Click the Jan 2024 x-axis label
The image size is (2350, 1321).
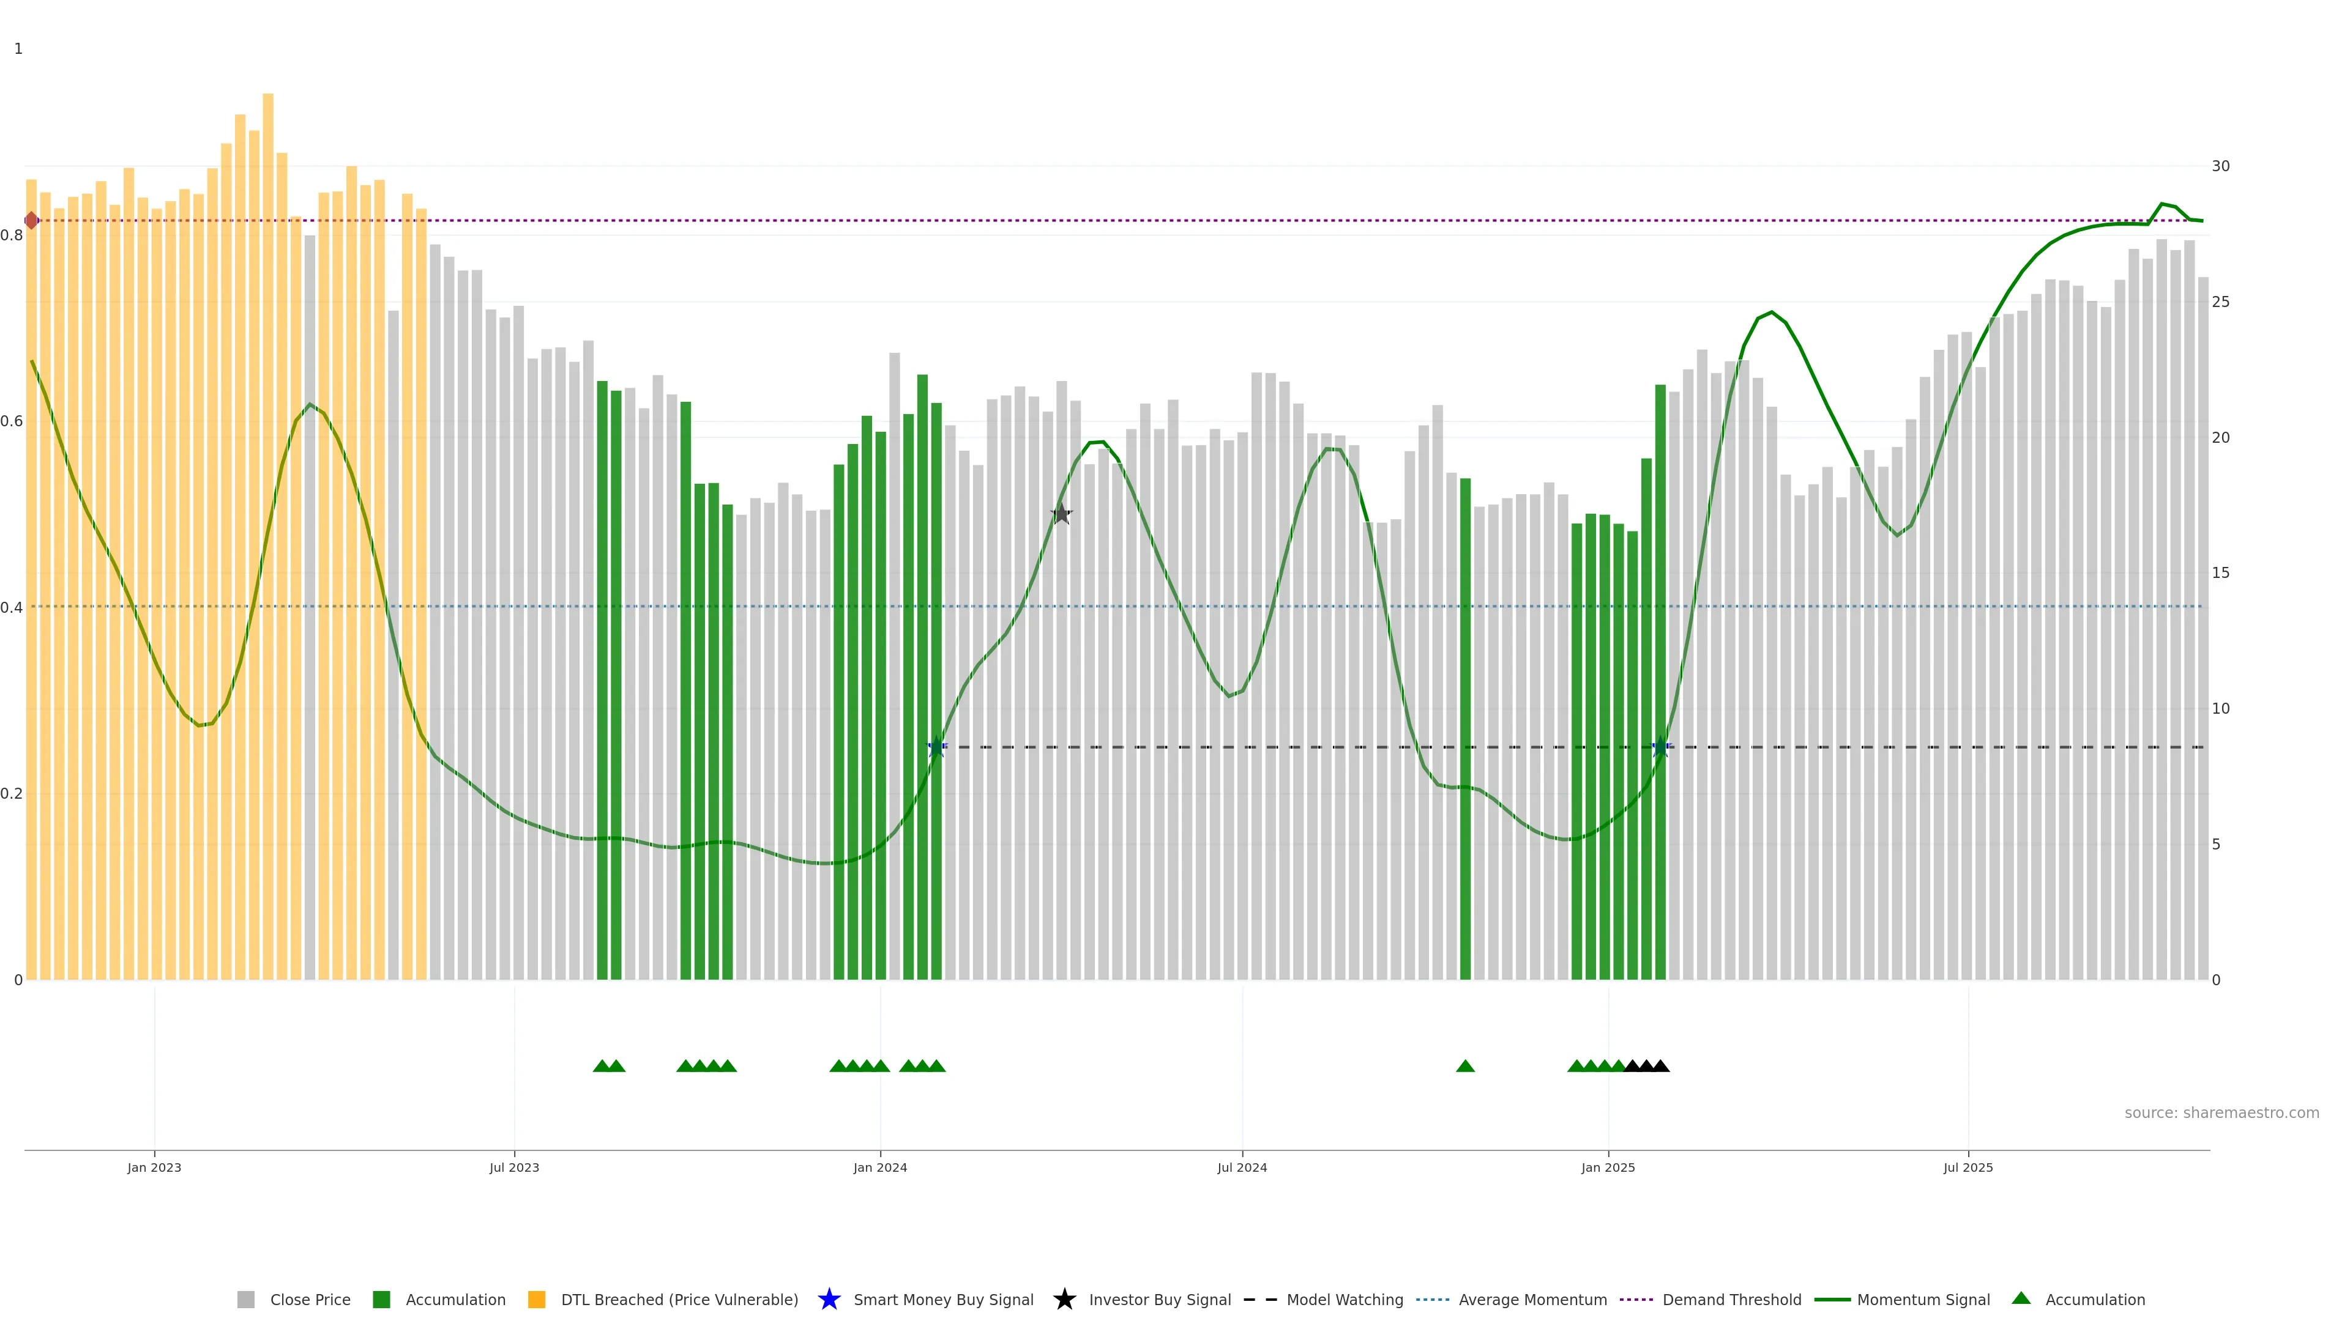(879, 1168)
